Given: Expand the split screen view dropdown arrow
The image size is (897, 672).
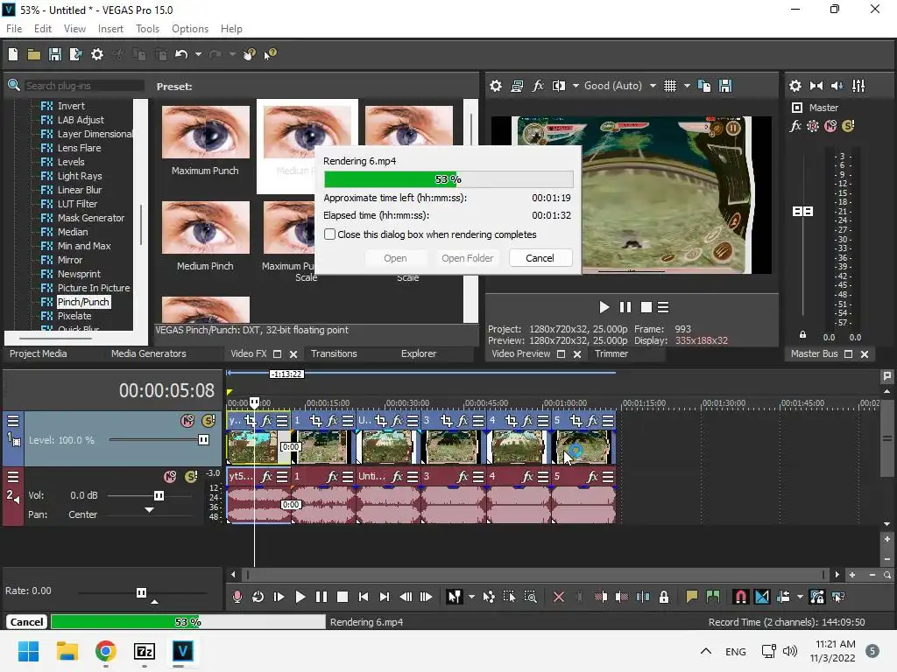Looking at the screenshot, I should [x=576, y=86].
